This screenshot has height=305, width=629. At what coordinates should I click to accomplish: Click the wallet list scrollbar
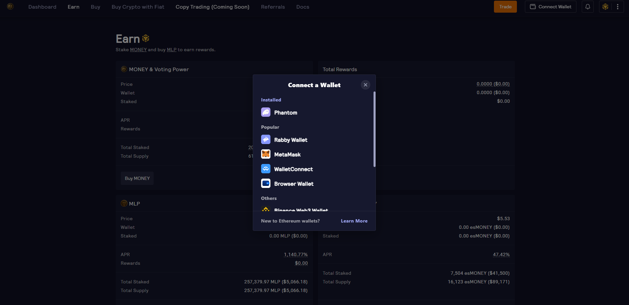coord(375,130)
